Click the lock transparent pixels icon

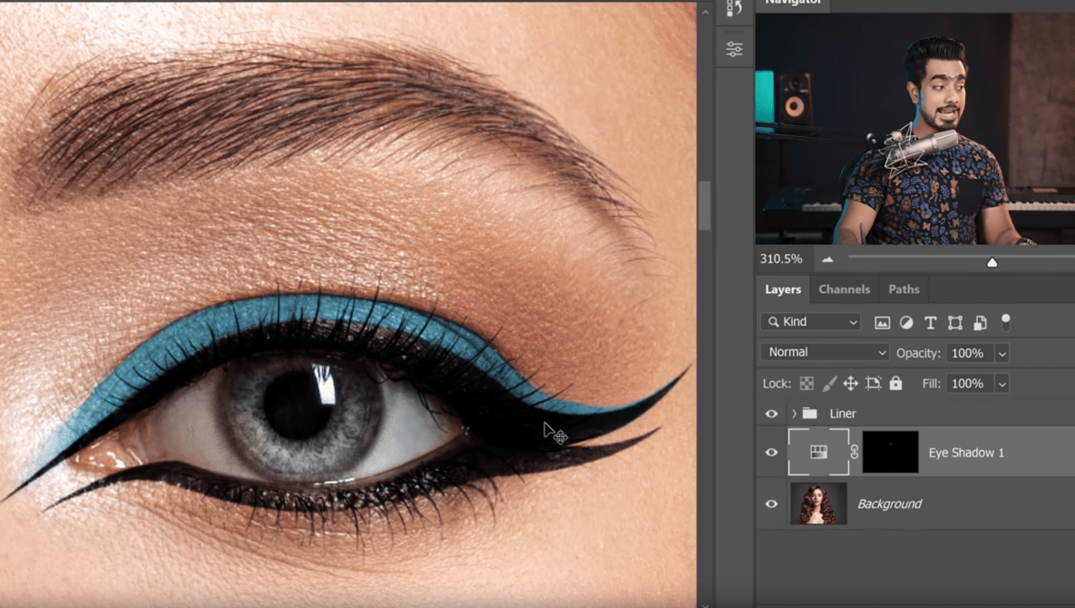click(x=806, y=384)
